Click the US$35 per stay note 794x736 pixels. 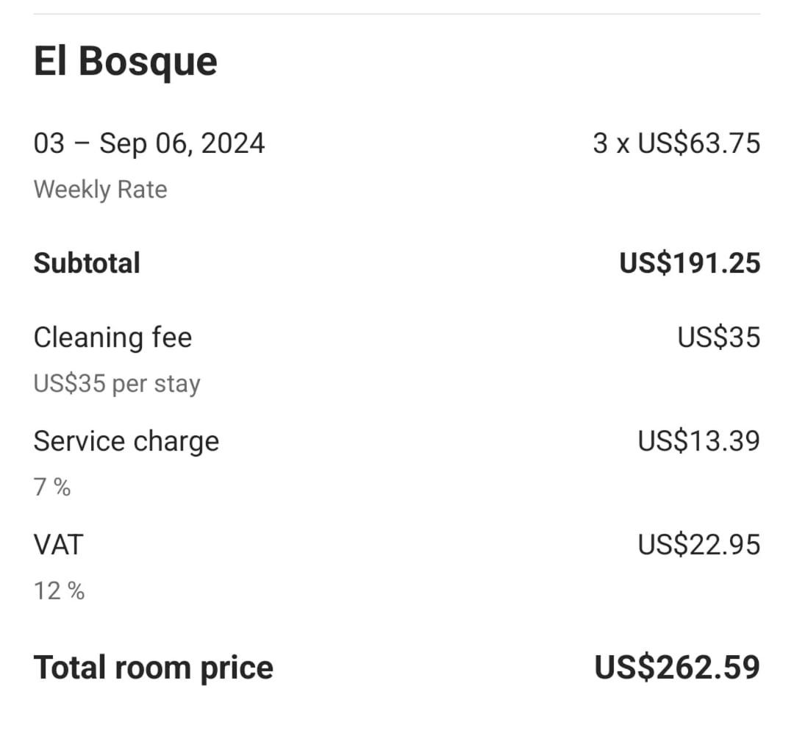(x=117, y=384)
